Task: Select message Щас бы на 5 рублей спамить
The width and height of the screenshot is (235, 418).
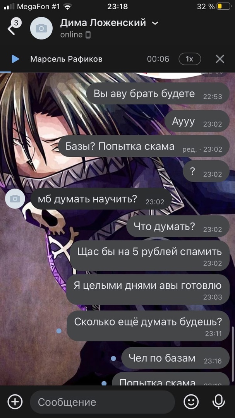Action: tap(150, 256)
